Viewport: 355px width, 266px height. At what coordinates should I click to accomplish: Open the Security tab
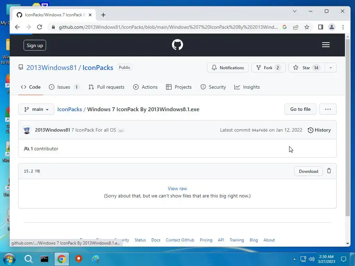213,87
